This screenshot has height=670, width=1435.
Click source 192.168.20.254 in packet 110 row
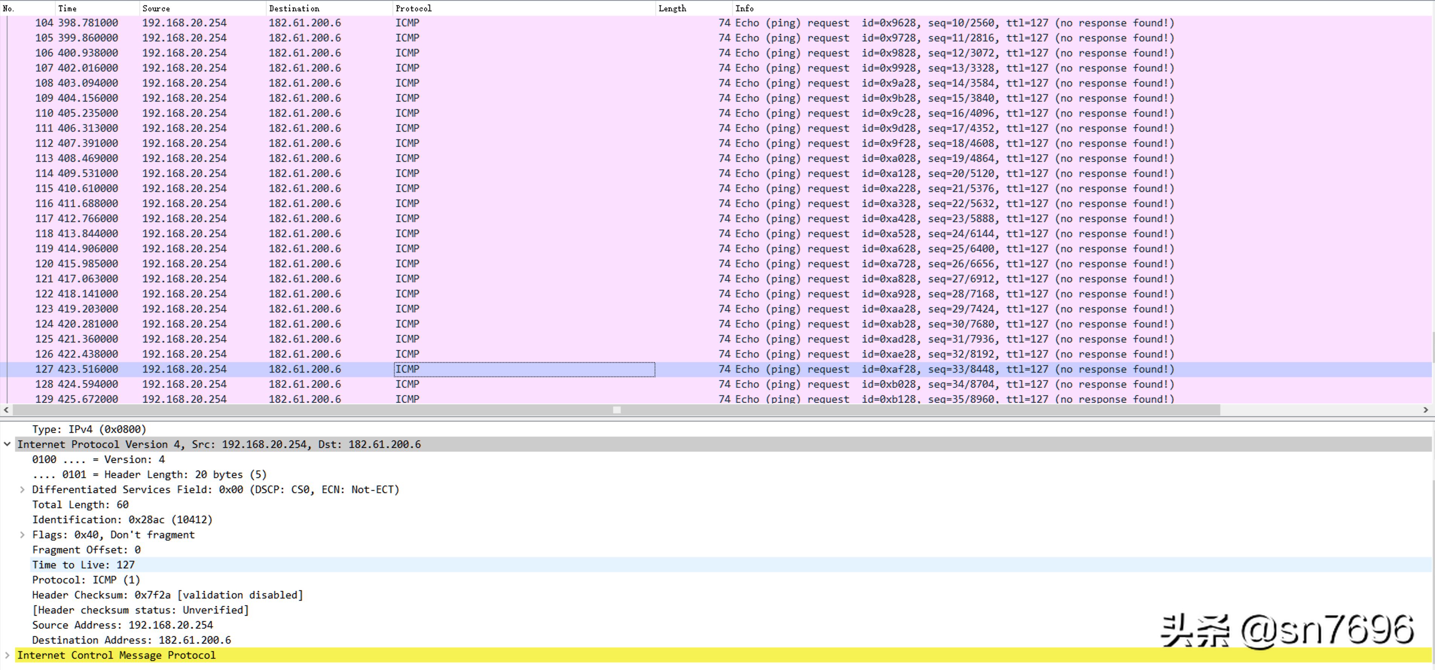(x=185, y=113)
